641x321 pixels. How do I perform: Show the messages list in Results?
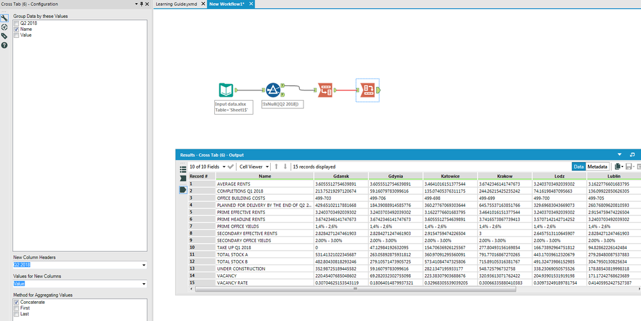pos(183,169)
